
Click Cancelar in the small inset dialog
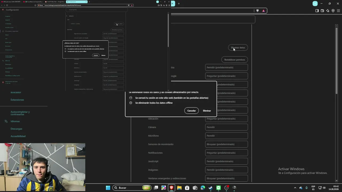coord(96,55)
